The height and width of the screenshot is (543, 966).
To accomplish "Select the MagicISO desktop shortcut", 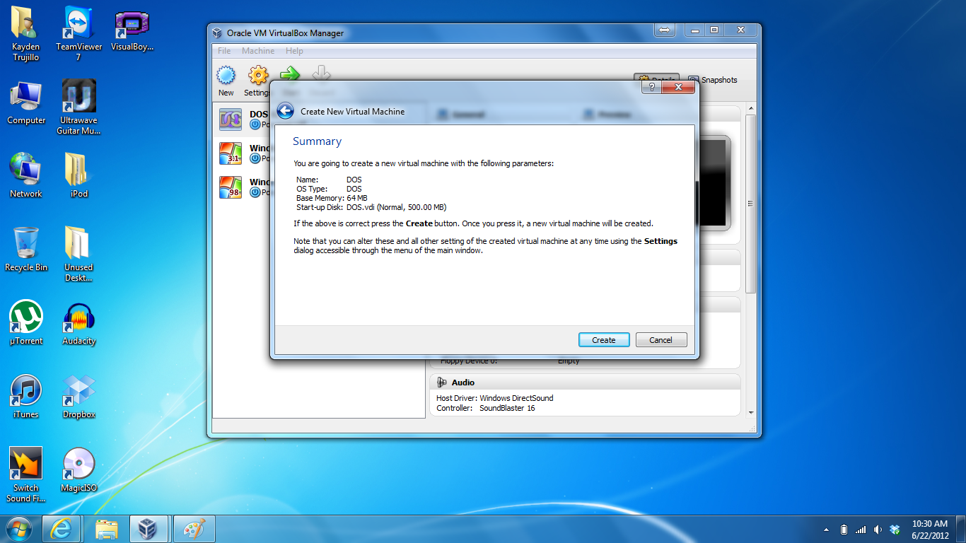I will 78,469.
